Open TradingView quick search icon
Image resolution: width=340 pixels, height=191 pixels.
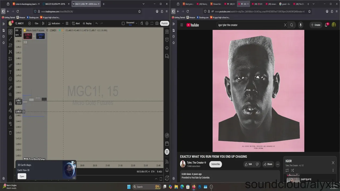coord(142,23)
